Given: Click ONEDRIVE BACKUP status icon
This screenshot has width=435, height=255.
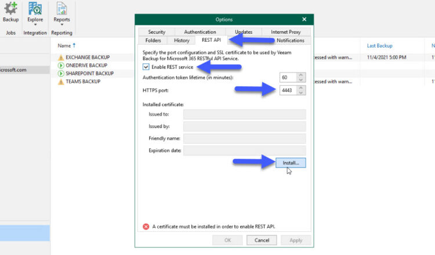Looking at the screenshot, I should pyautogui.click(x=61, y=65).
